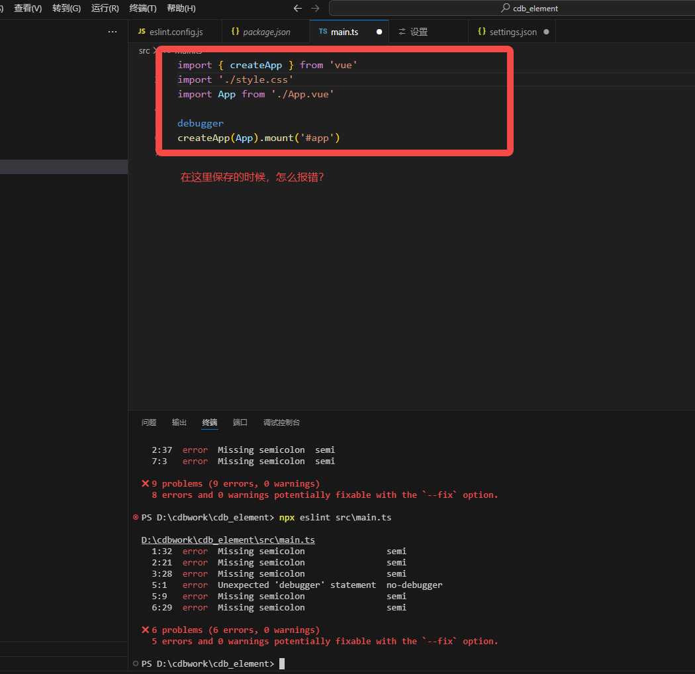
Task: Open the 转到(G) menu
Action: 66,9
